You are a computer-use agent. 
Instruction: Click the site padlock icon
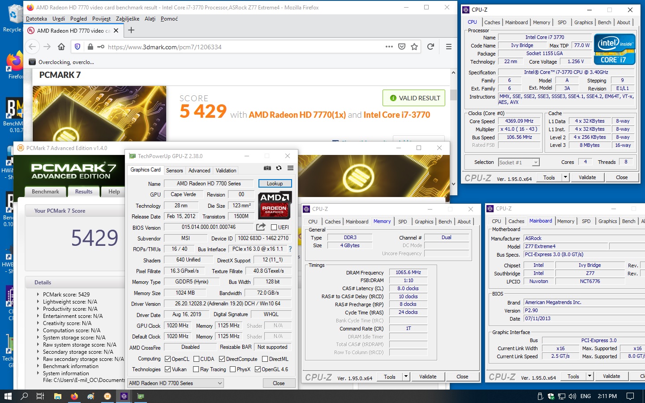90,47
